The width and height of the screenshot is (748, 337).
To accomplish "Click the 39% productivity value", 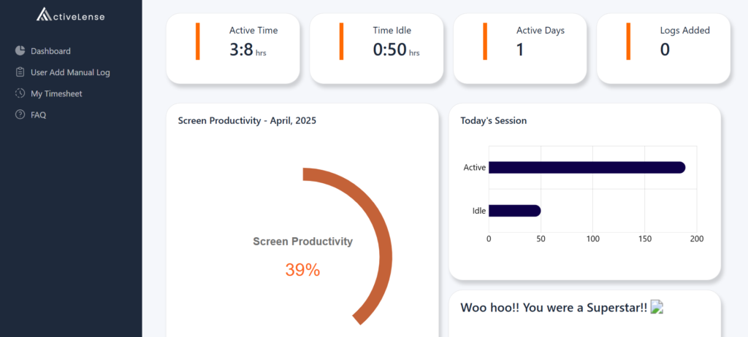I will tap(302, 270).
